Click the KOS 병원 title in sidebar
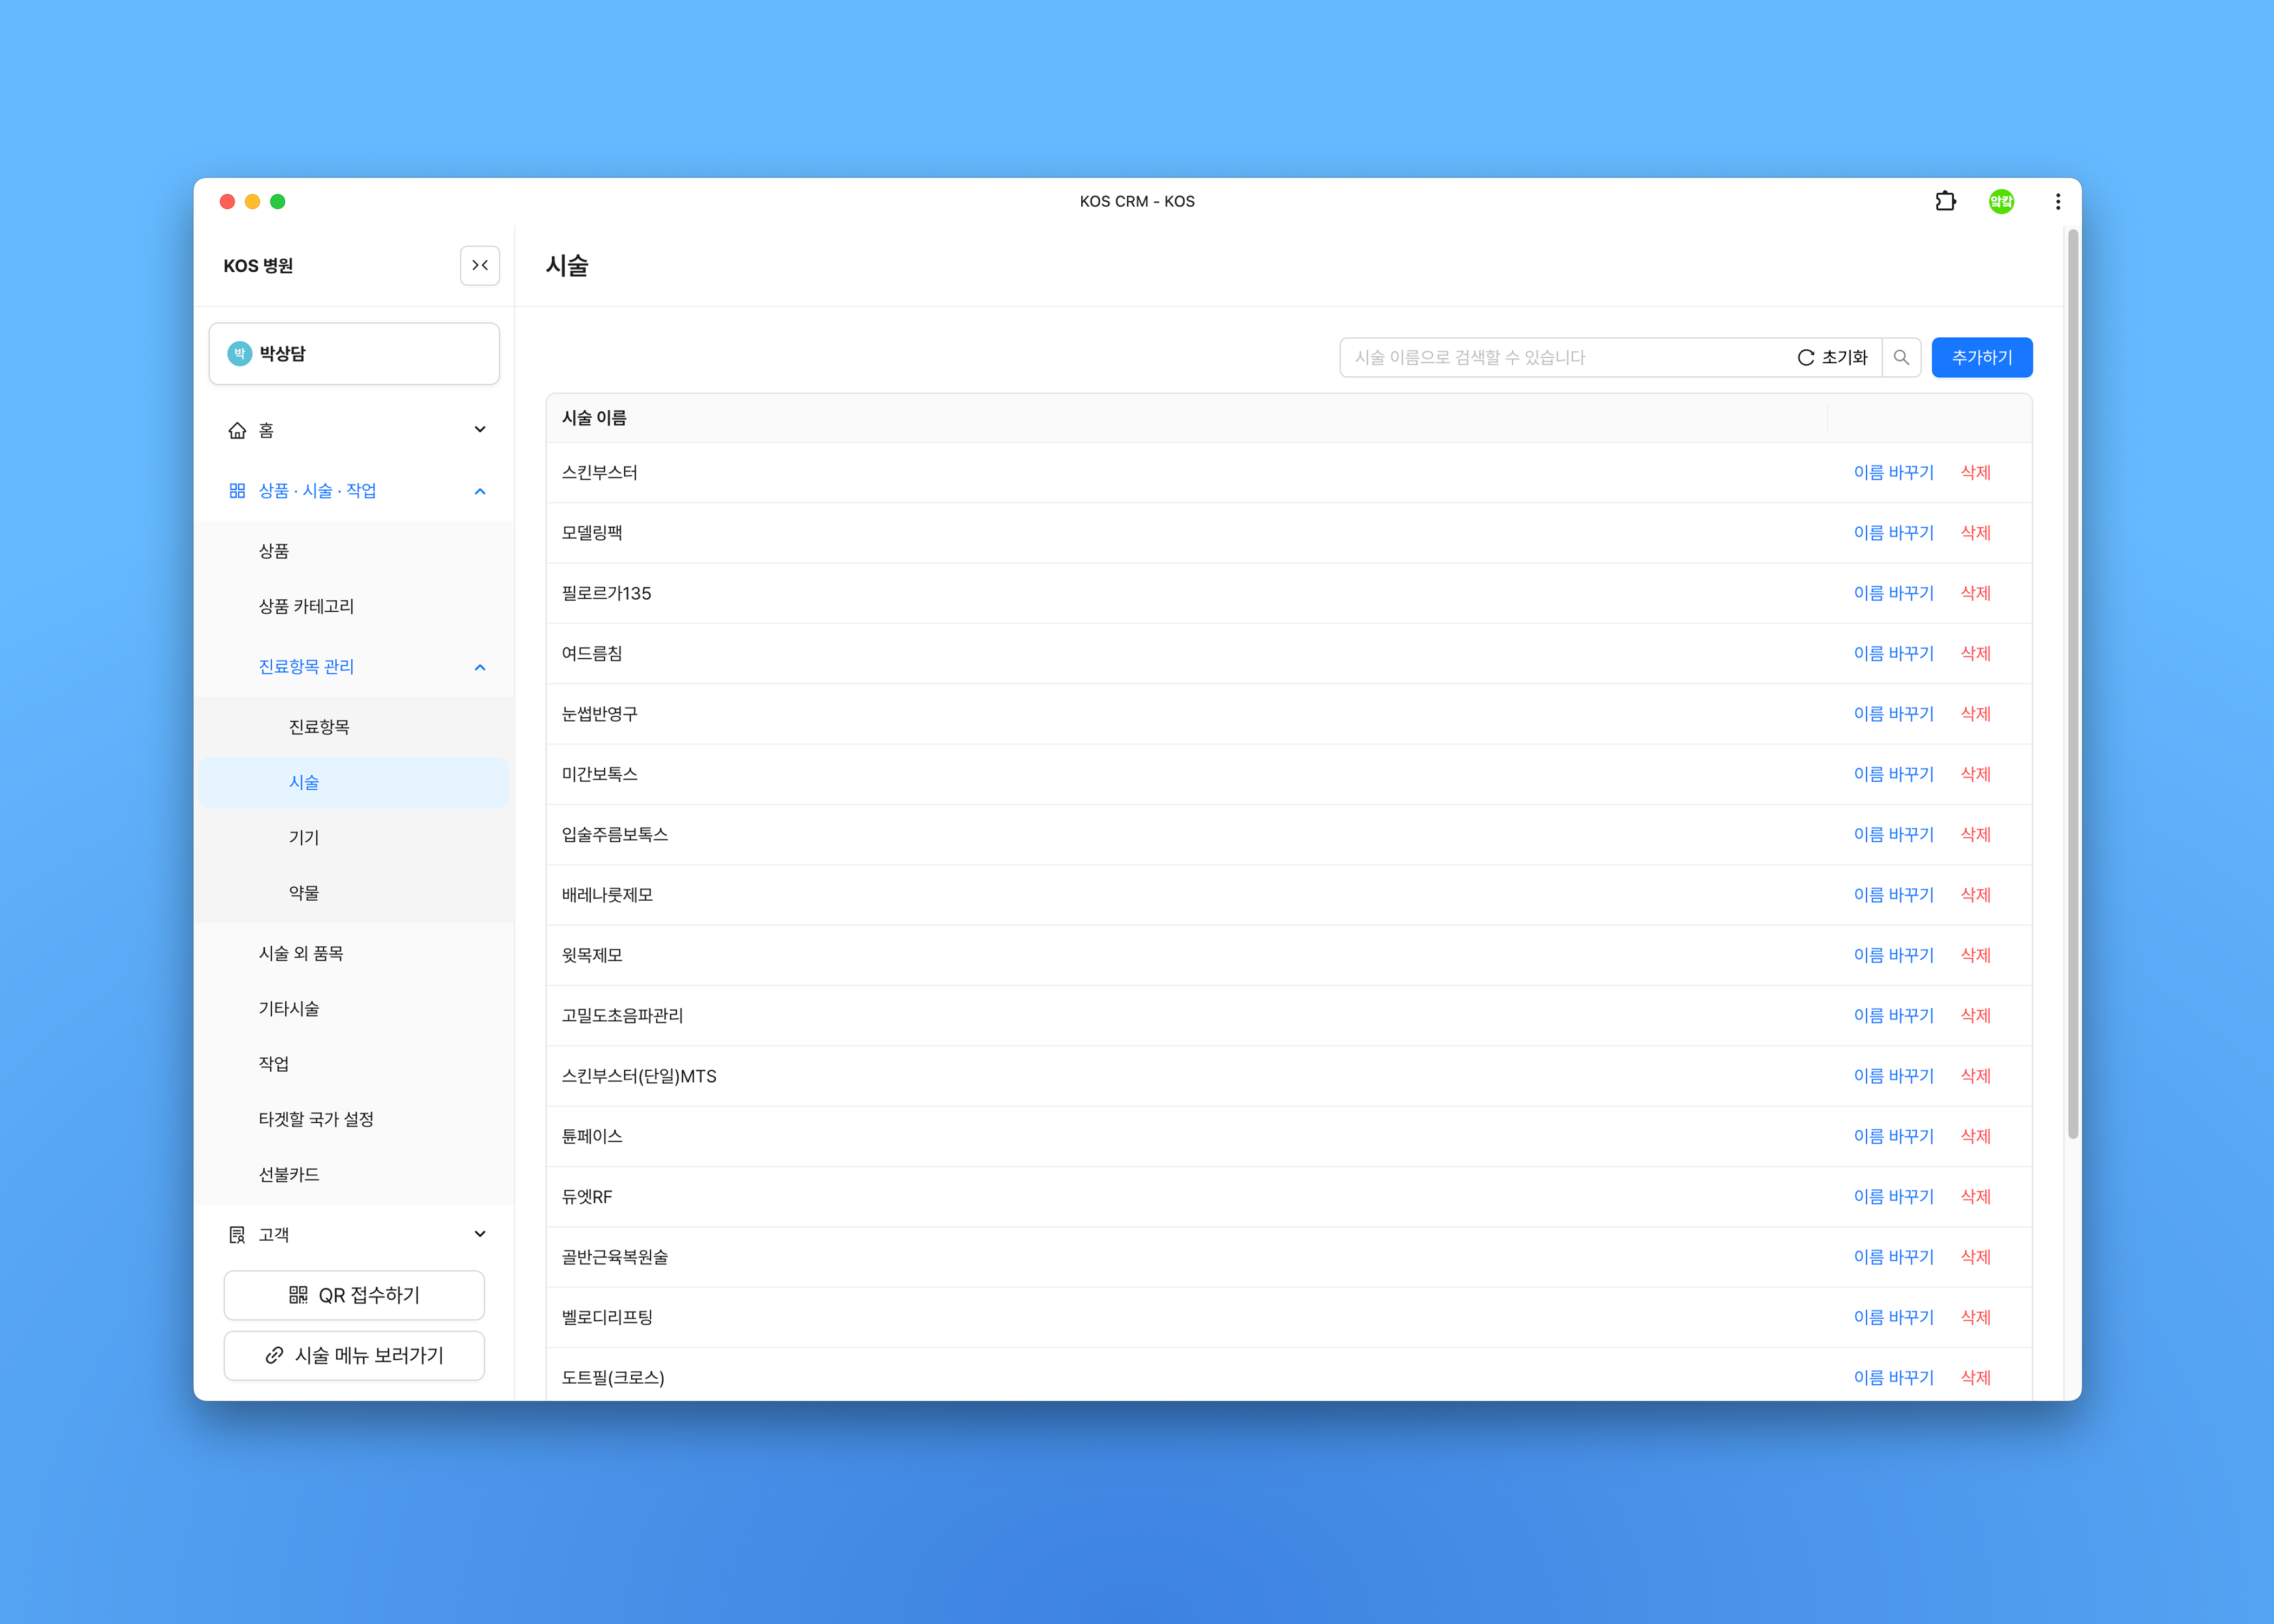 coord(258,266)
